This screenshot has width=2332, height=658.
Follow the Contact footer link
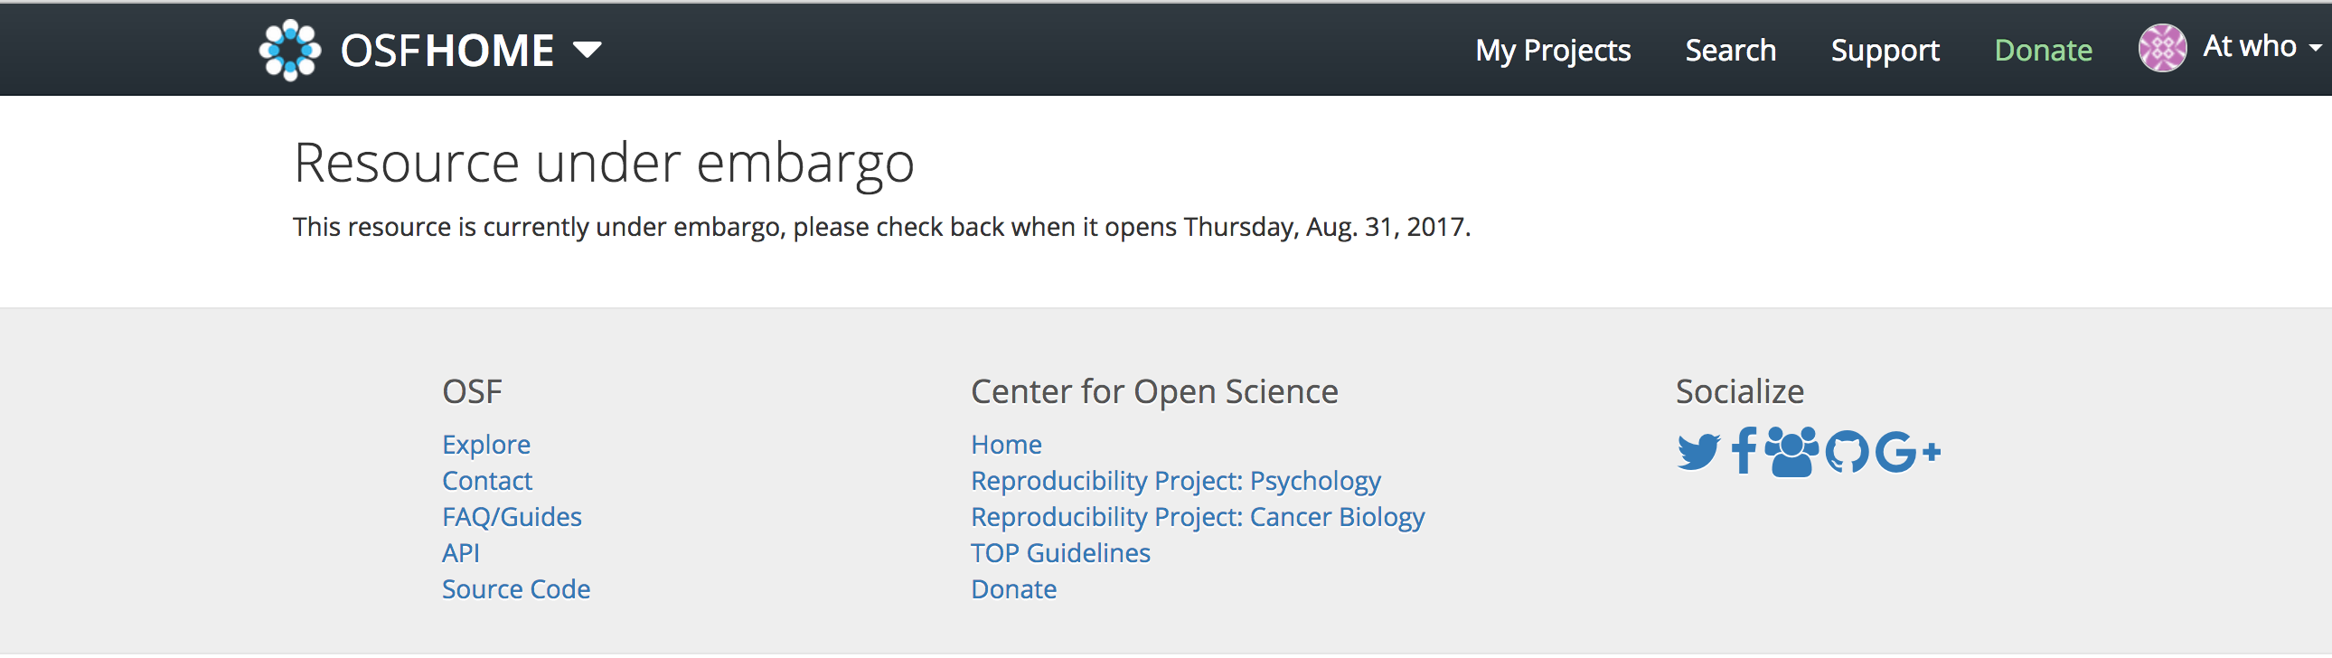(487, 481)
